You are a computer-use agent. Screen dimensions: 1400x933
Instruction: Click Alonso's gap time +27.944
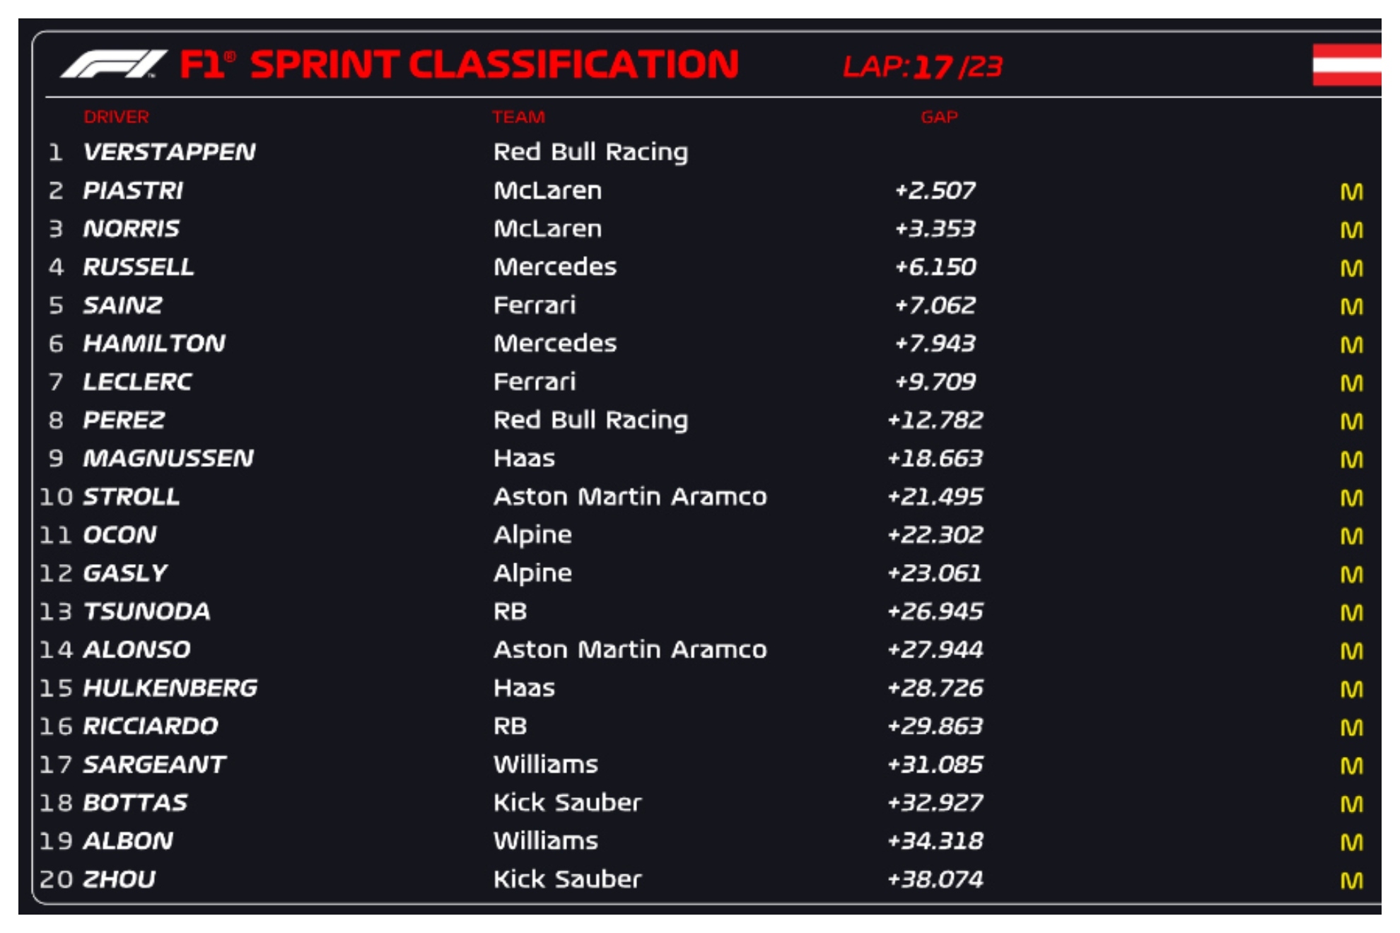point(935,650)
